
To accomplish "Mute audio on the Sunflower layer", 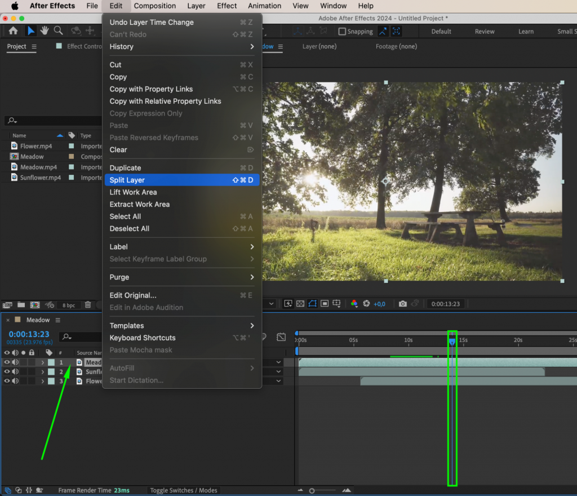I will (15, 371).
